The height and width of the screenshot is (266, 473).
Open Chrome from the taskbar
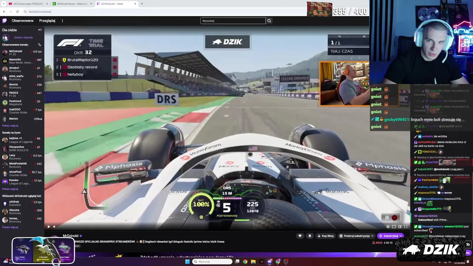coord(245,262)
